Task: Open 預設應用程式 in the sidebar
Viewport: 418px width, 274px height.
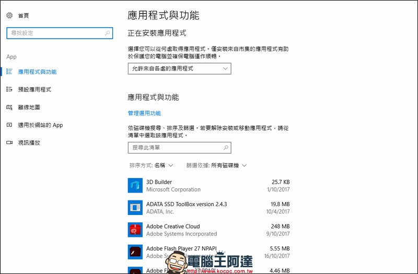Action: point(34,89)
